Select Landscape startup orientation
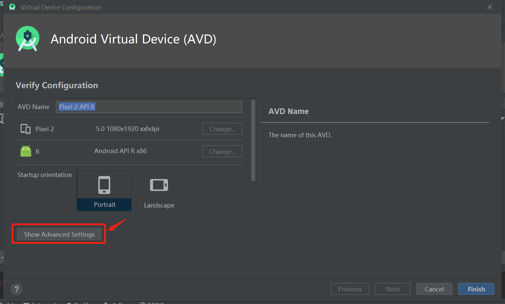The width and height of the screenshot is (505, 304). (x=159, y=192)
